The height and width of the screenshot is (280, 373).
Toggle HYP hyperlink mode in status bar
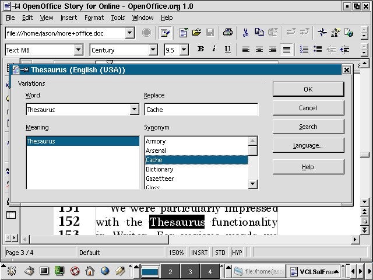tap(237, 253)
